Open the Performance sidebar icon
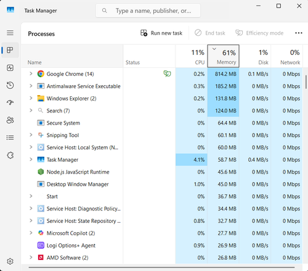308x271 pixels. click(10, 68)
